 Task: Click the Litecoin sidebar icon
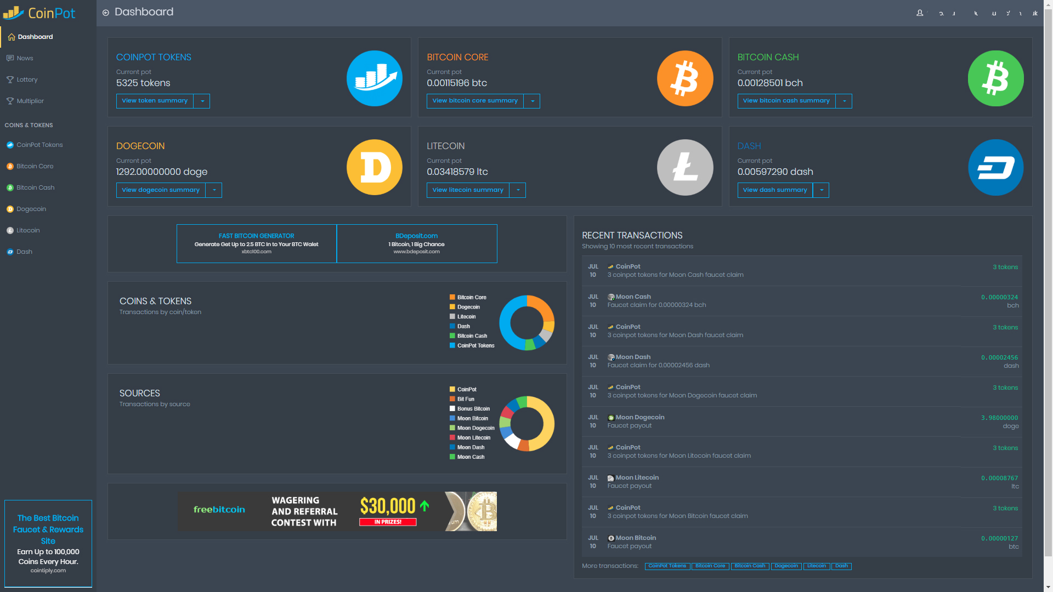click(x=10, y=230)
